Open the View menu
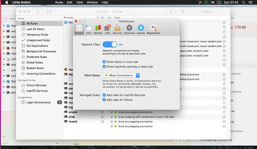The image size is (257, 149). [x=80, y=2]
